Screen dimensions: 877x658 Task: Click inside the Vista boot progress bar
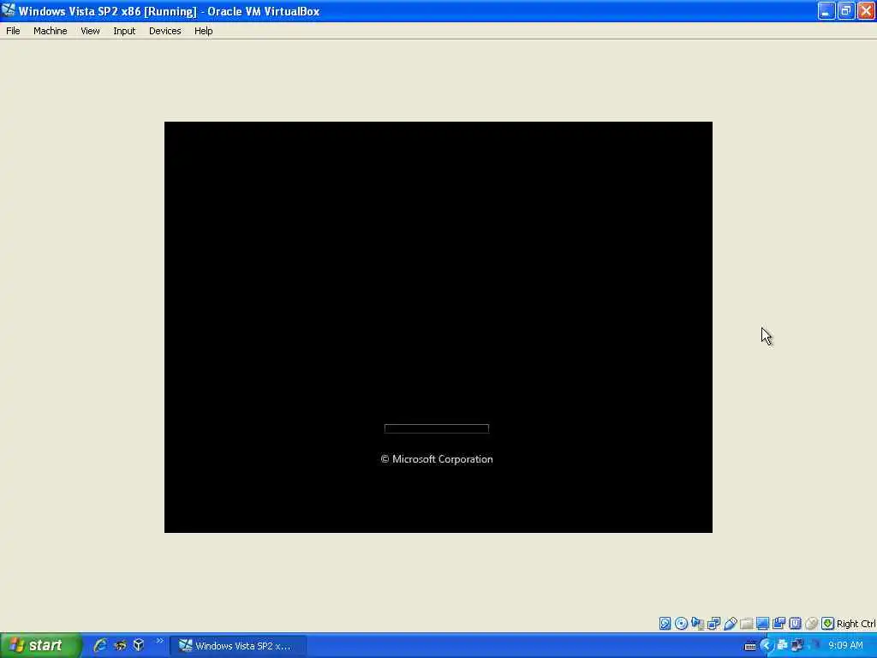tap(436, 428)
